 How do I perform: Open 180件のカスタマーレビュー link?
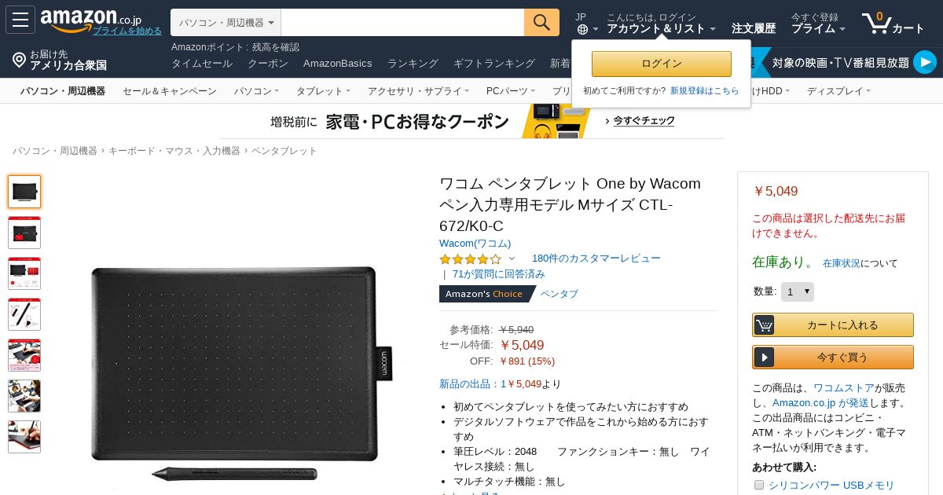(x=596, y=258)
